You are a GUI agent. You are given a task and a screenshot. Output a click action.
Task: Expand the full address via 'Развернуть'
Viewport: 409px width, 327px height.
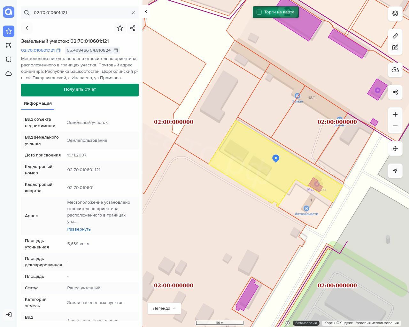(x=79, y=229)
